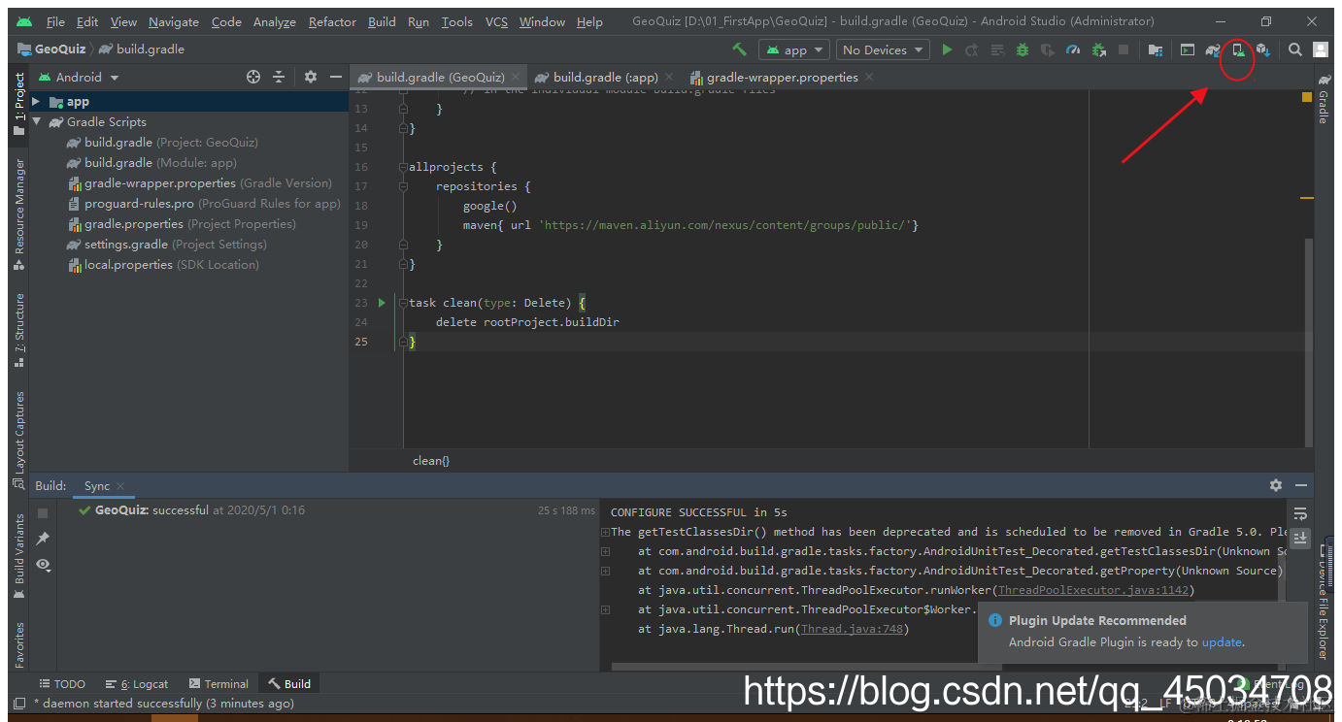Select proguard-rules.pro file in tree

(x=204, y=204)
